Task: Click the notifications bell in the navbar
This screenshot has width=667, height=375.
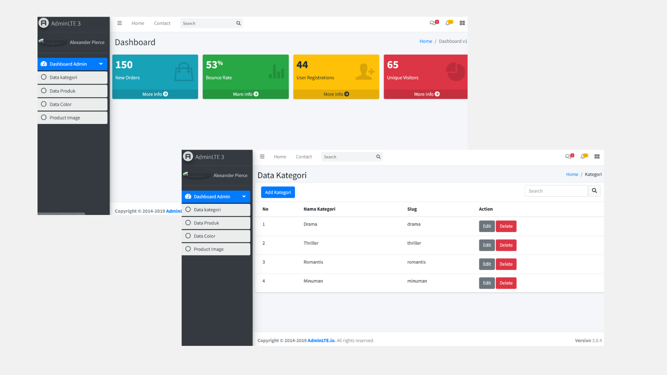Action: [448, 23]
